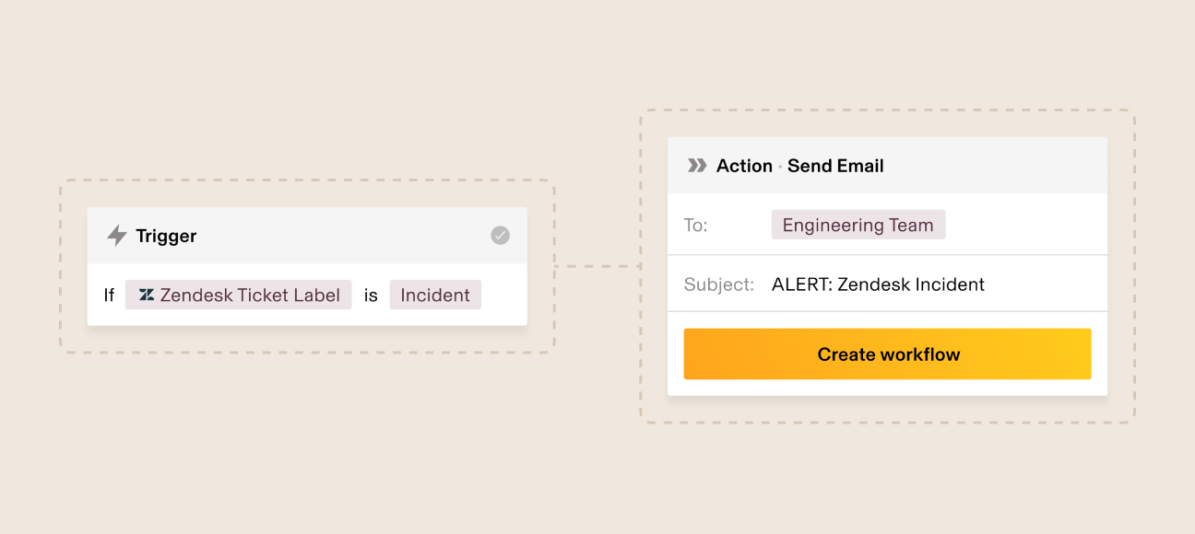Toggle the check circle in Trigger header

[x=500, y=236]
